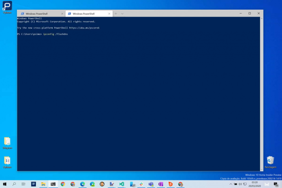The height and width of the screenshot is (188, 282).
Task: Show hidden system tray icons
Action: [x=231, y=184]
